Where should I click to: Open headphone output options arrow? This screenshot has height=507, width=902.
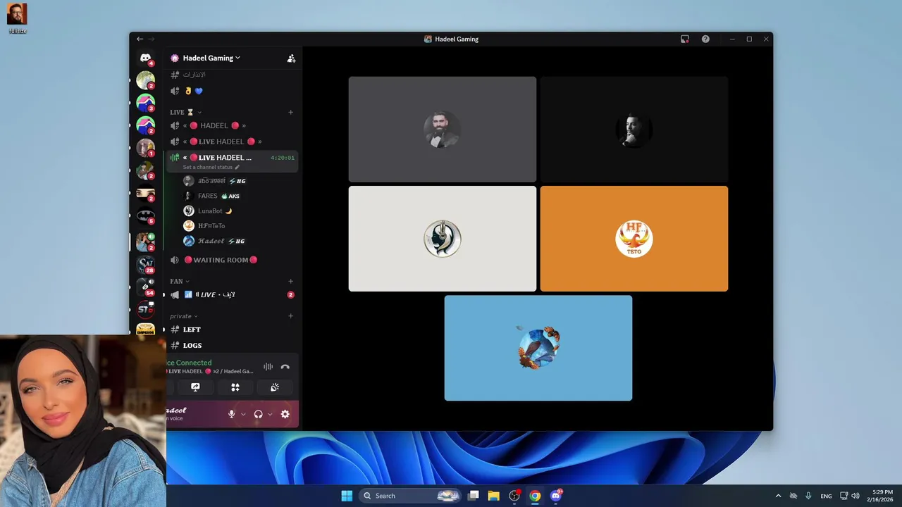(270, 414)
